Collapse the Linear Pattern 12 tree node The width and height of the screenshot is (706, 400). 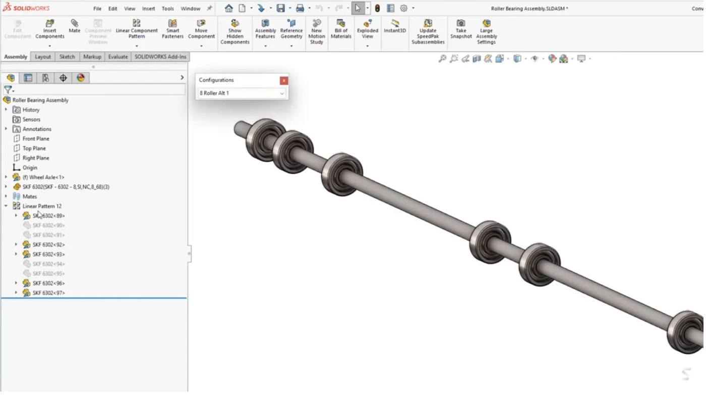tap(6, 206)
